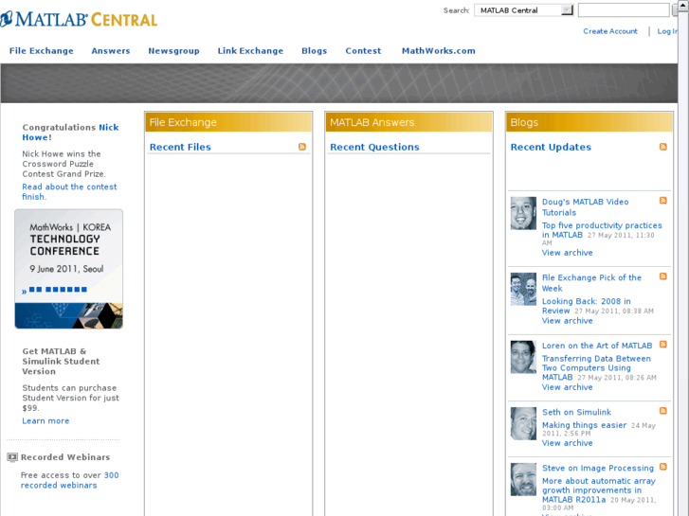Click the MATLAB Answers panel header

[408, 122]
